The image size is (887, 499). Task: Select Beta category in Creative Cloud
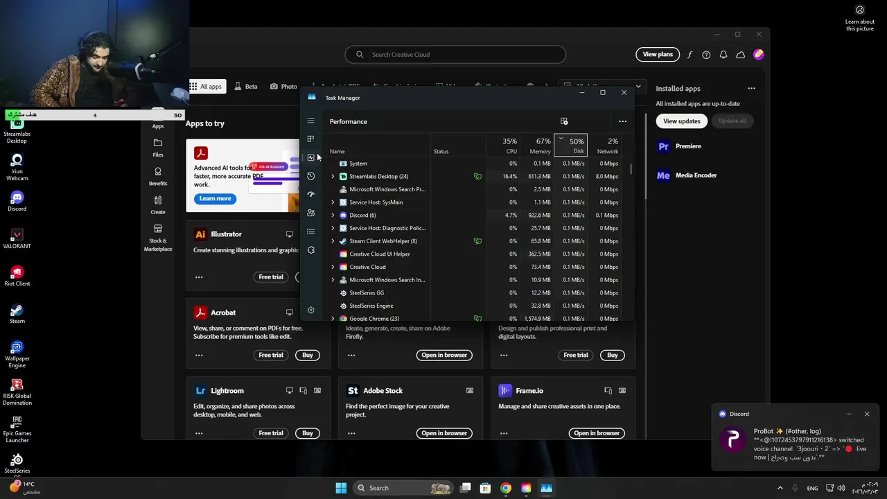click(246, 87)
